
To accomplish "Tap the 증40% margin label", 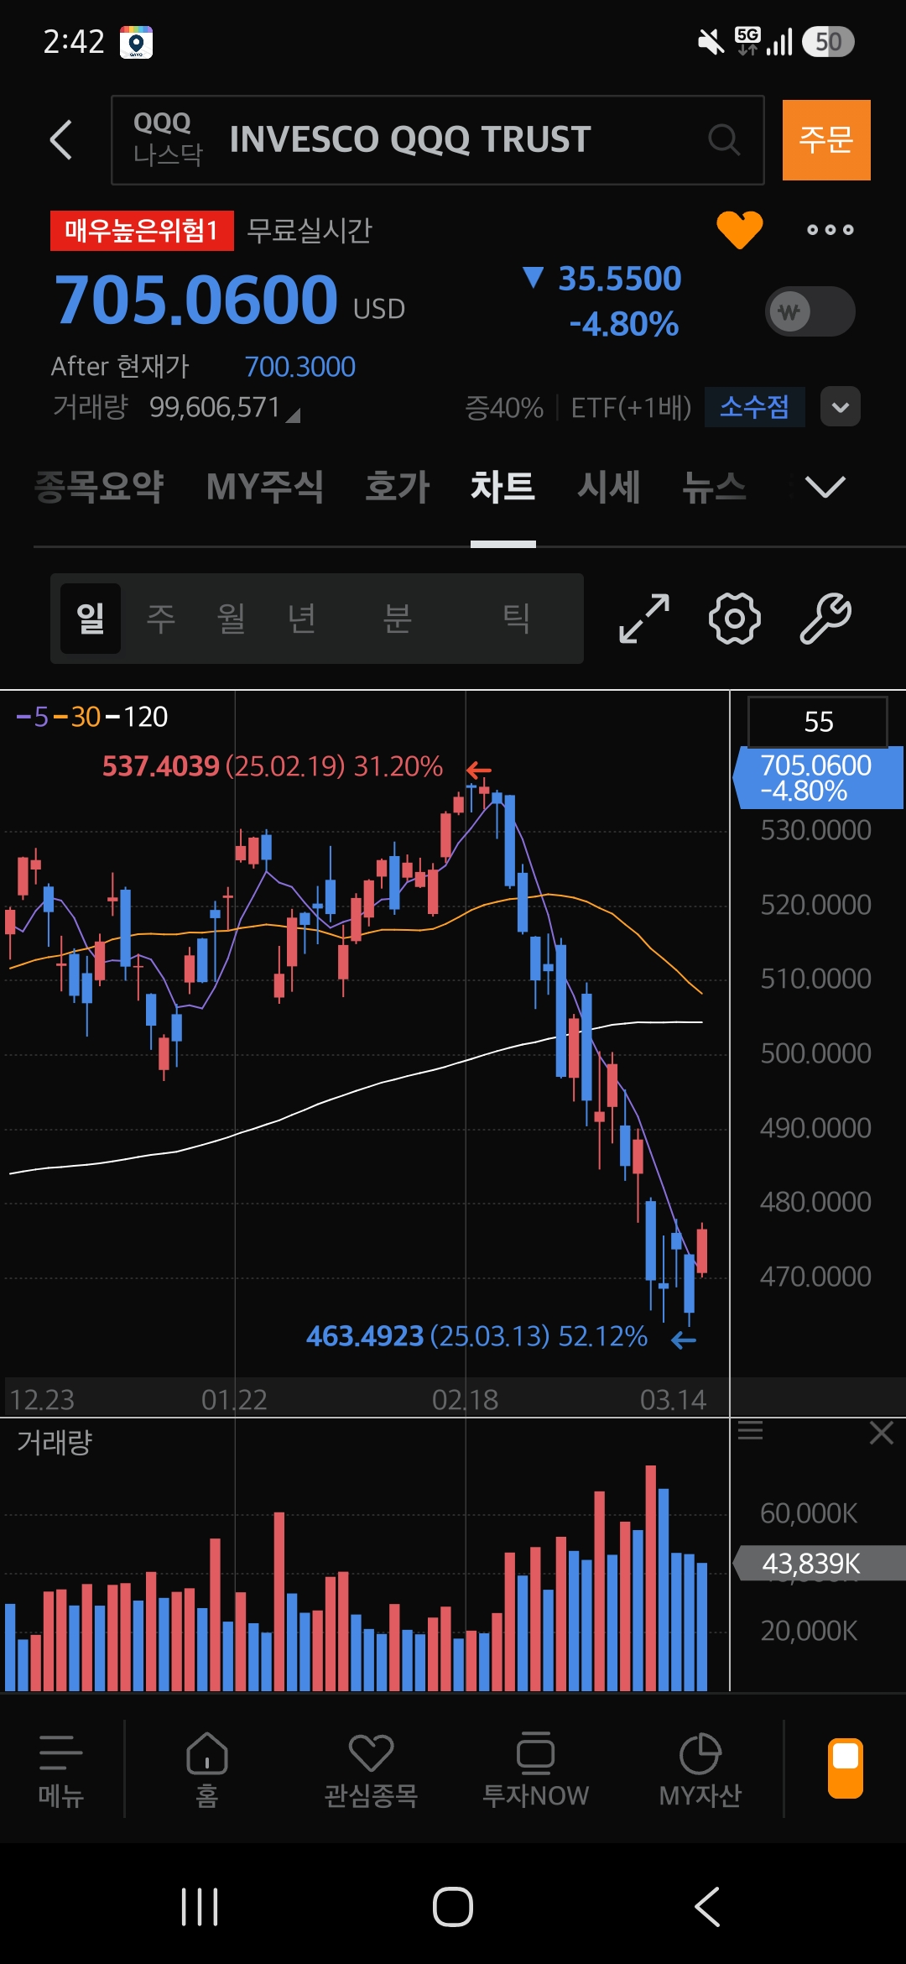I will pos(504,408).
